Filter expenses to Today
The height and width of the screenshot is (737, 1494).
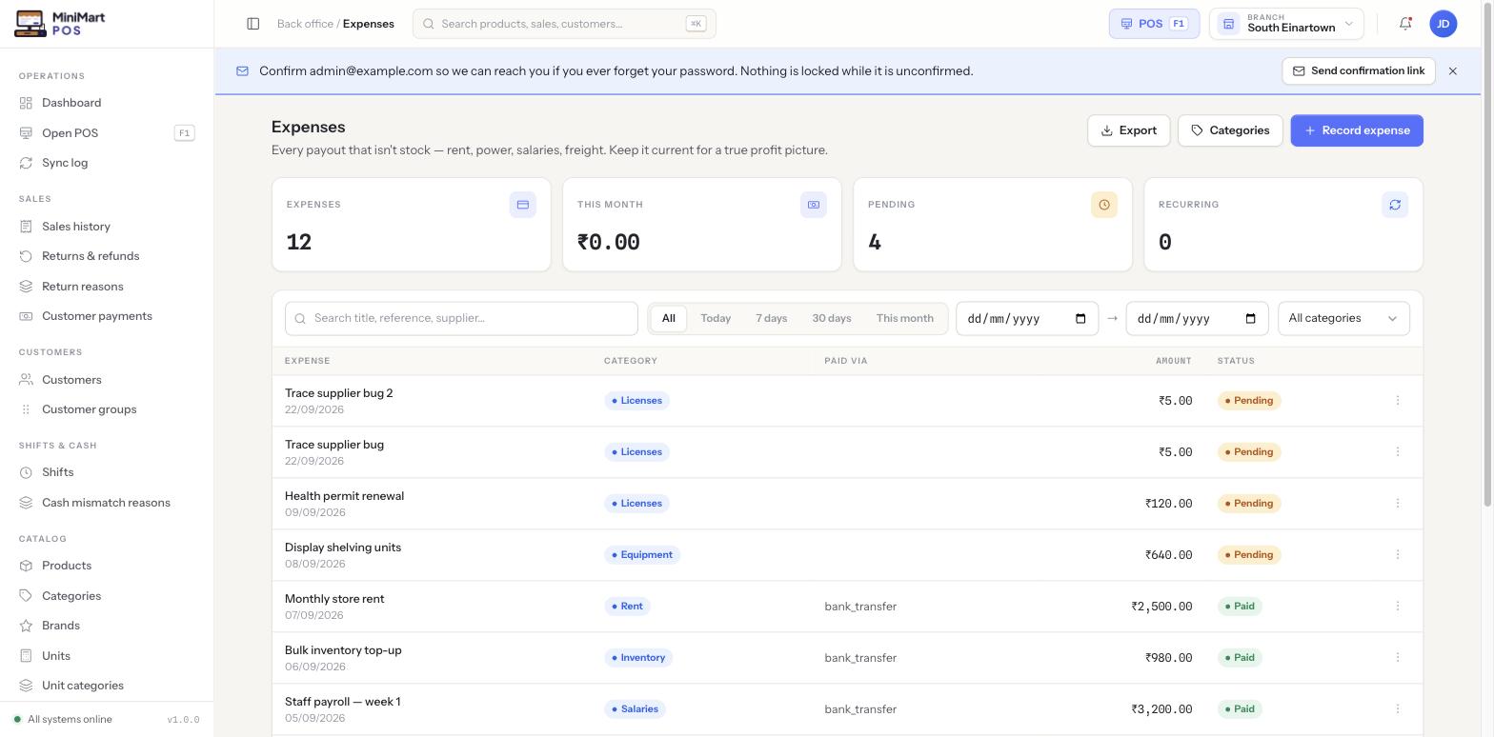coord(716,319)
